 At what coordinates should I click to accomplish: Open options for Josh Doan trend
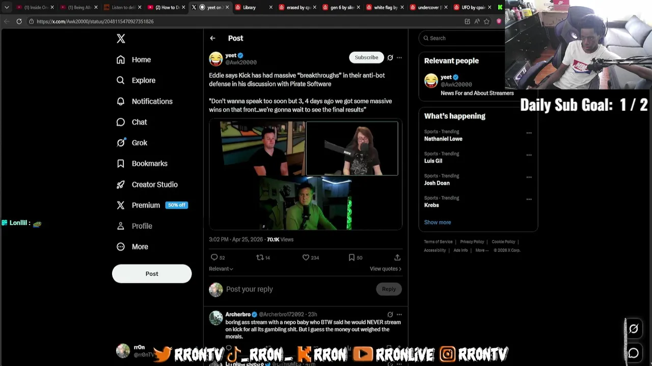pyautogui.click(x=529, y=177)
